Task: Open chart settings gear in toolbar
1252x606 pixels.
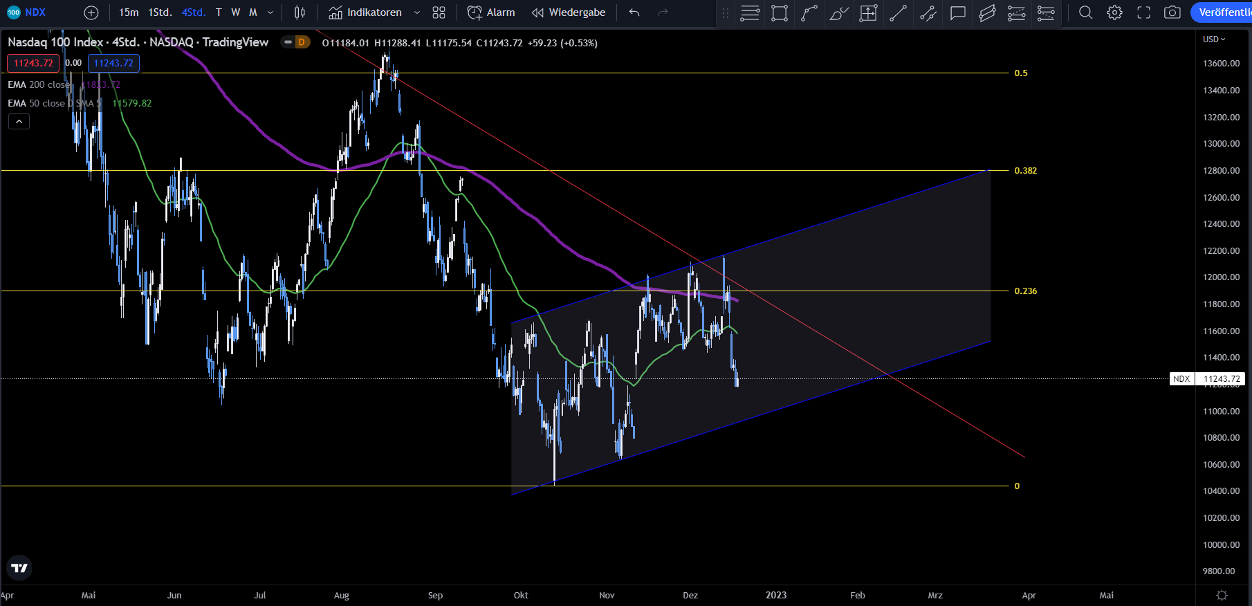Action: click(1114, 12)
